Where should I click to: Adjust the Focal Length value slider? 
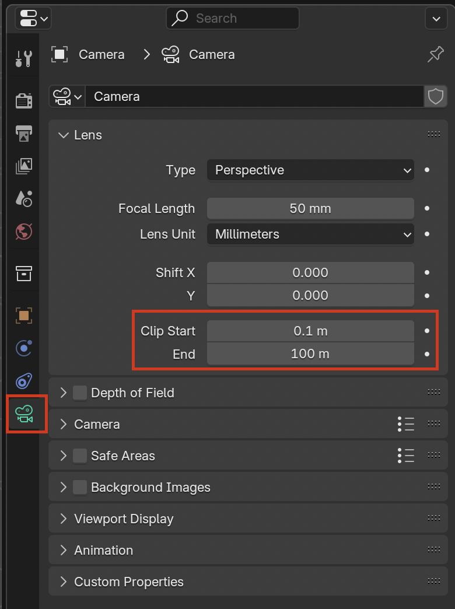coord(310,208)
